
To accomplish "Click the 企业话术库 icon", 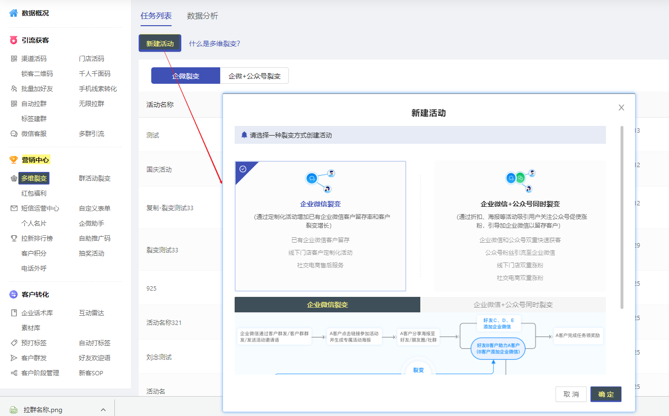I will pos(14,313).
